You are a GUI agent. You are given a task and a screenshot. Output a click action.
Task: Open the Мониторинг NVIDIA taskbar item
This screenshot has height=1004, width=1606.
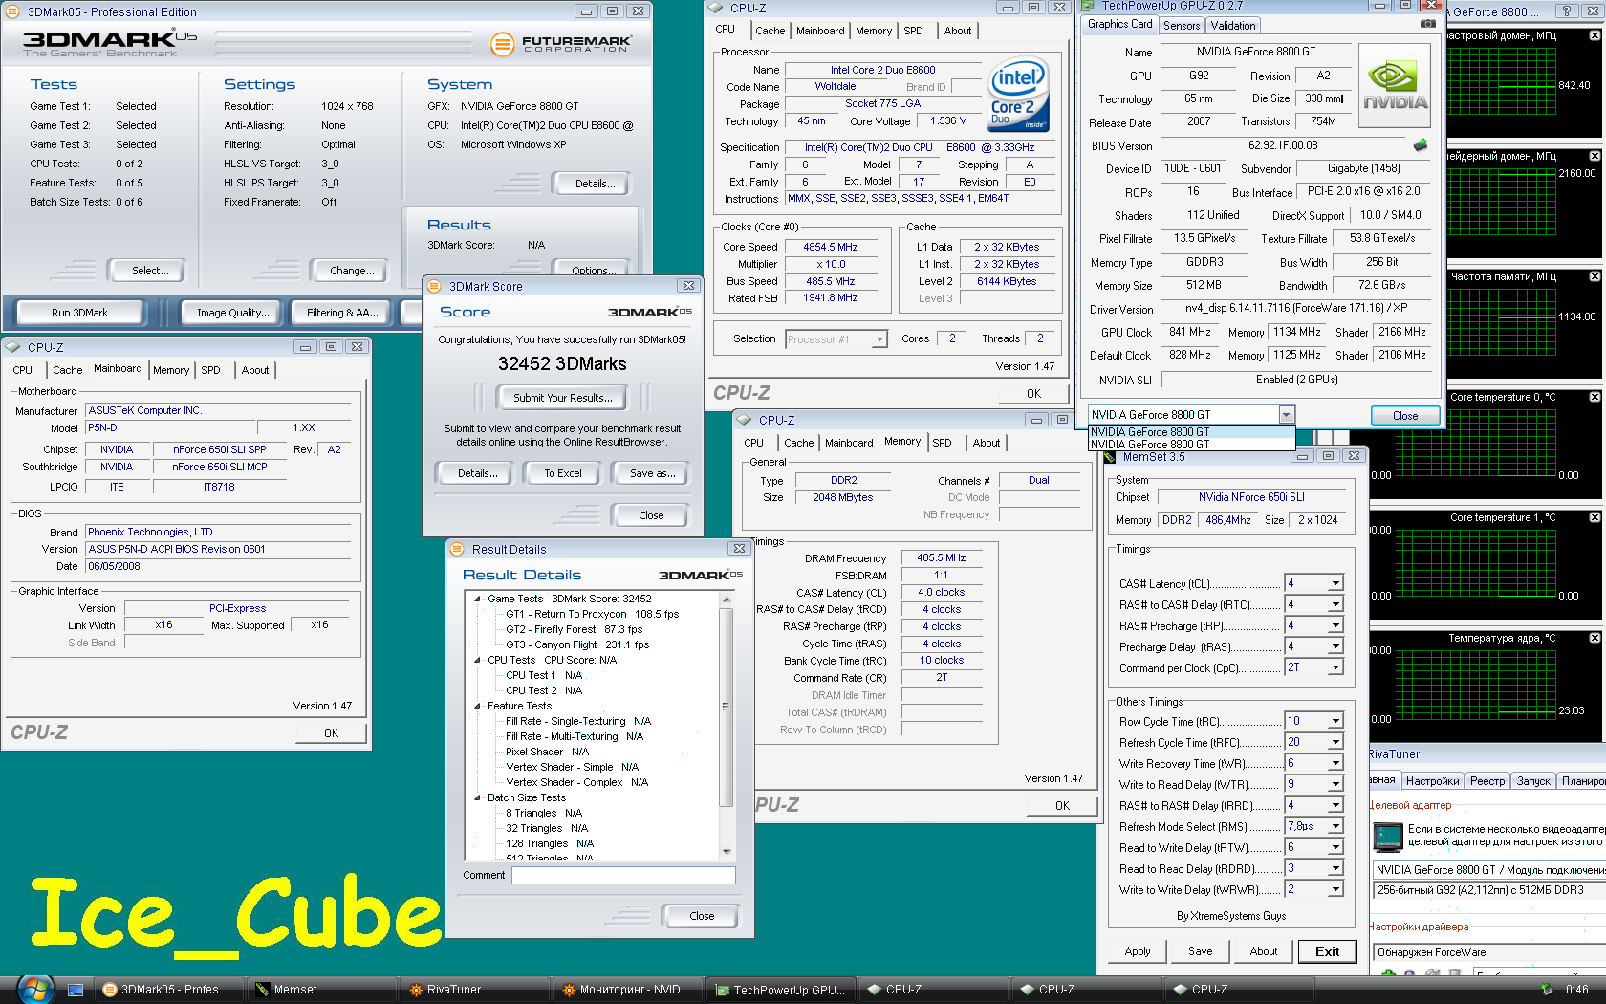click(x=626, y=990)
